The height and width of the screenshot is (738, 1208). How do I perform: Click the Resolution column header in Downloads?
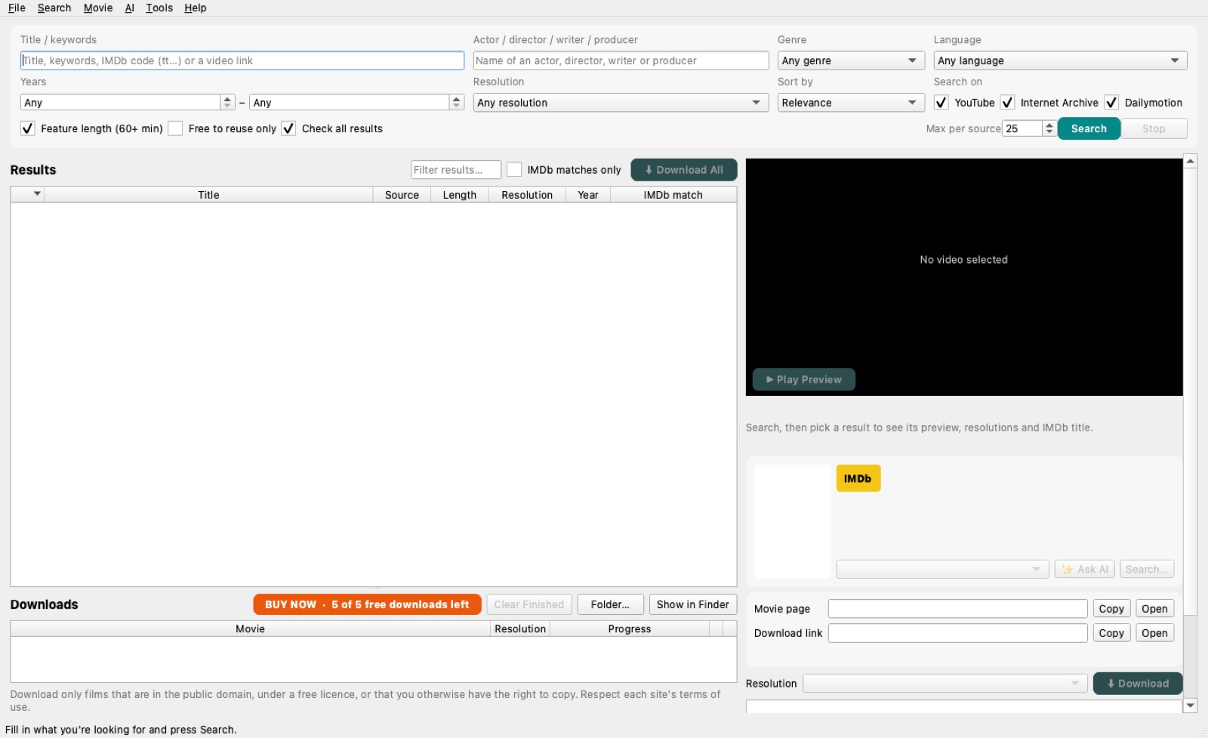pos(520,628)
